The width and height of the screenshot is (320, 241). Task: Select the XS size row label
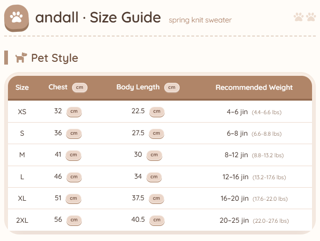click(22, 112)
